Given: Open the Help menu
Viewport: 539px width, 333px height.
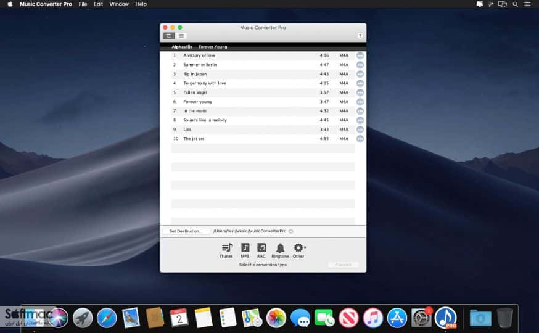Looking at the screenshot, I should click(141, 4).
